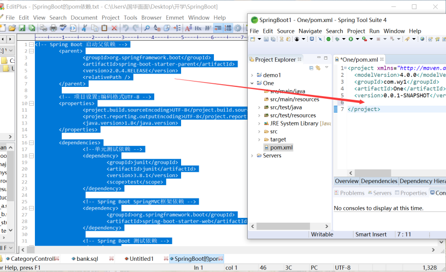This screenshot has width=446, height=272.
Task: Open Project Explorer View Menu dropdown
Action: coord(327,68)
